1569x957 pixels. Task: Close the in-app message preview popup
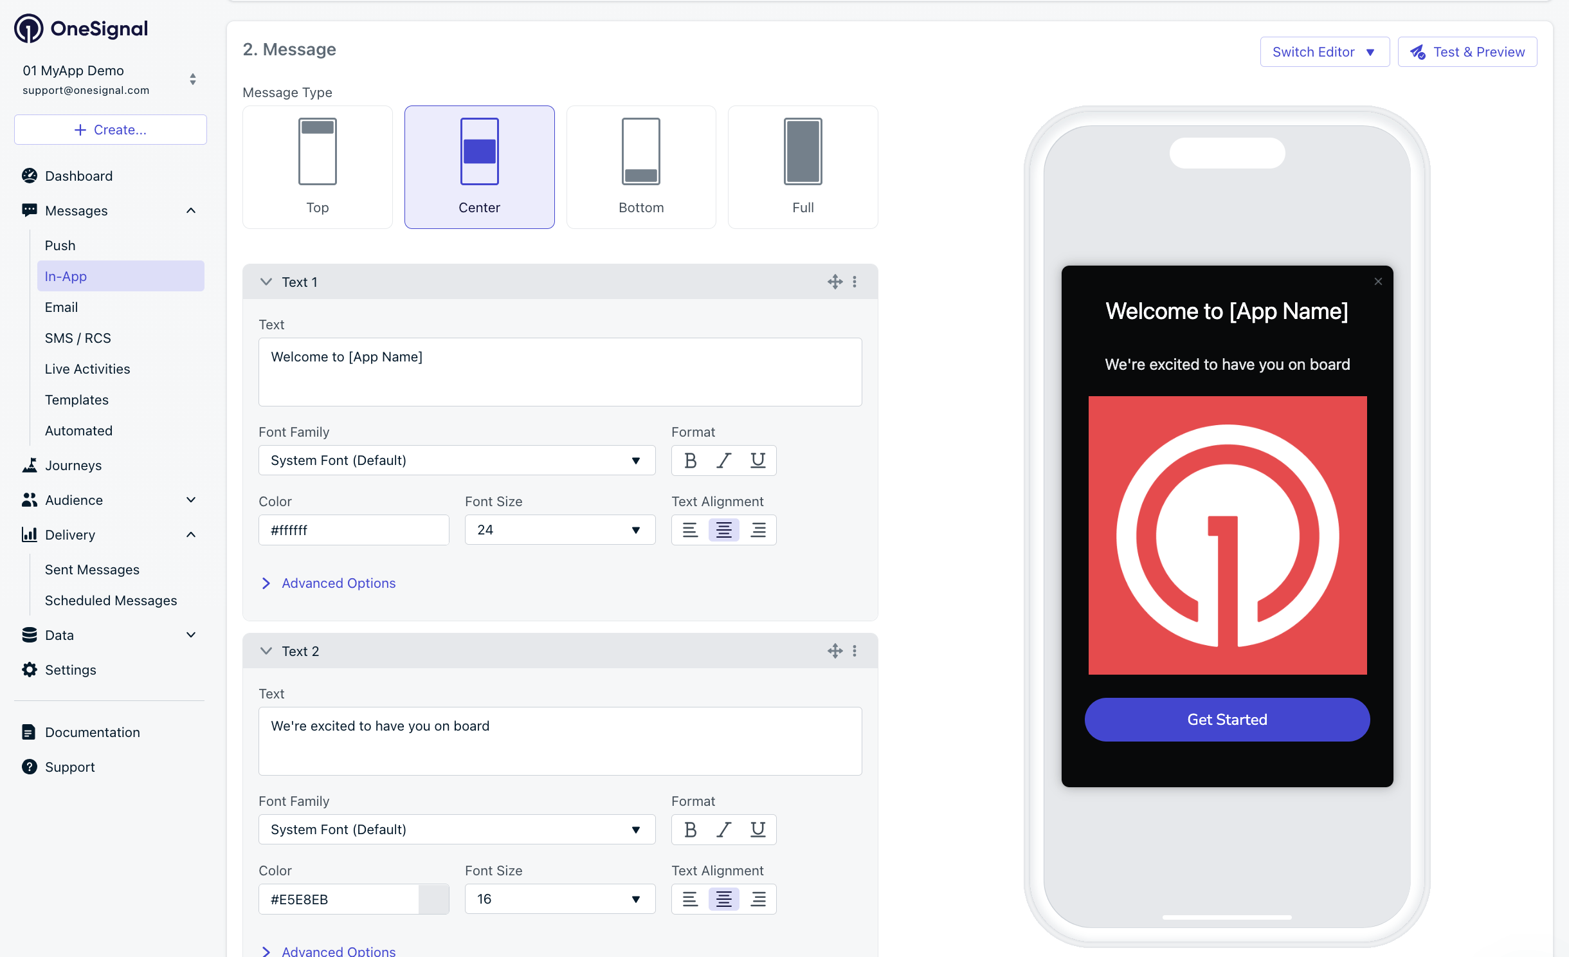(x=1377, y=282)
